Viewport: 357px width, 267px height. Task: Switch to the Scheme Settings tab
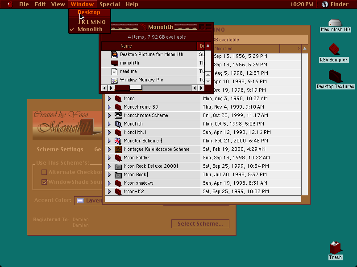click(60, 150)
